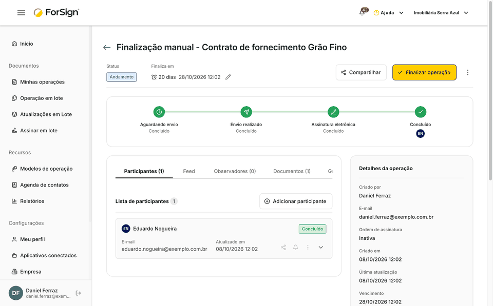493x306 pixels.
Task: Go to Início in sidebar
Action: click(x=22, y=44)
